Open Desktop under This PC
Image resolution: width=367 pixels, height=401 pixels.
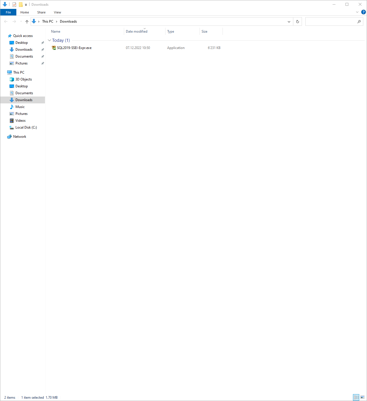click(22, 86)
